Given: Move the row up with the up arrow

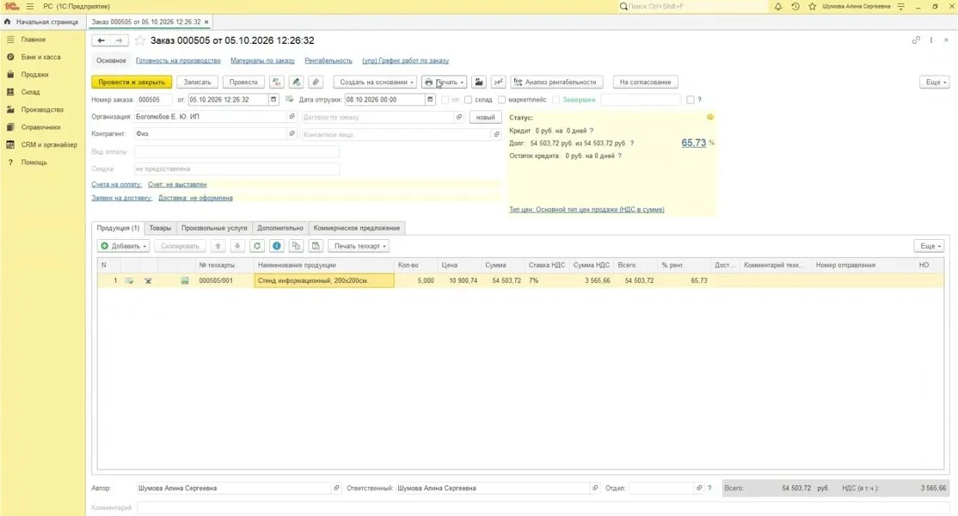Looking at the screenshot, I should click(218, 246).
